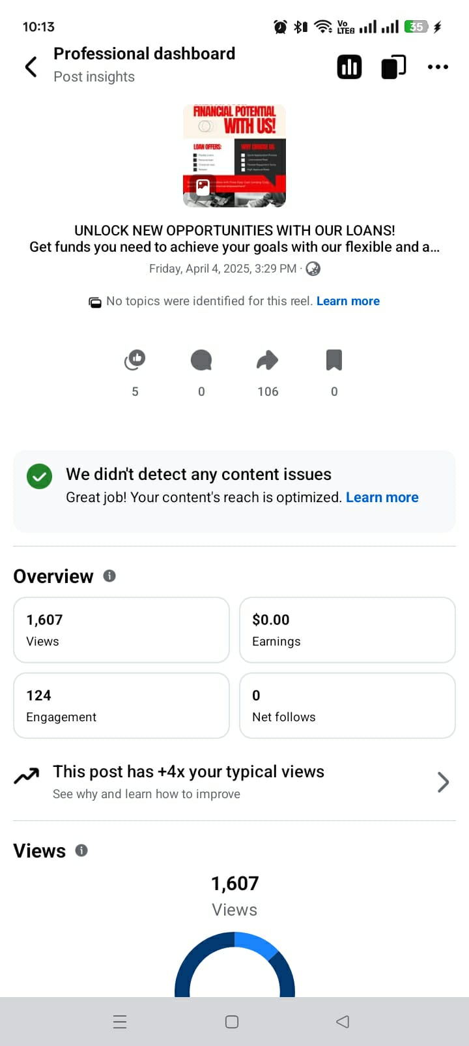Viewport: 469px width, 1046px height.
Task: Click Learn more link about reel topics
Action: [348, 301]
